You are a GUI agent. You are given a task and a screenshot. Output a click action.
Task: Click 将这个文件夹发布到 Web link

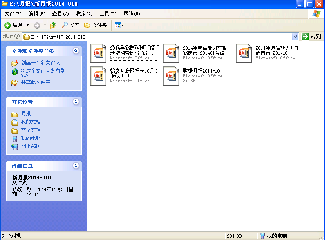click(43, 73)
